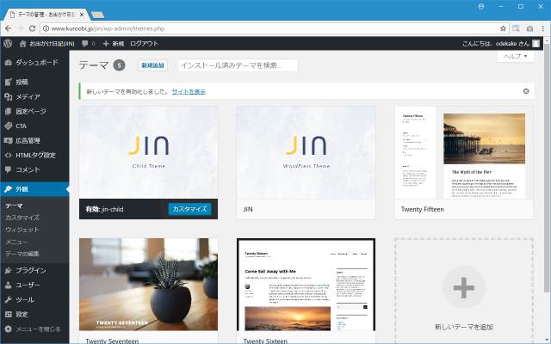Dismiss the theme activated notice
Screen dimensions: 551x344
(x=526, y=91)
